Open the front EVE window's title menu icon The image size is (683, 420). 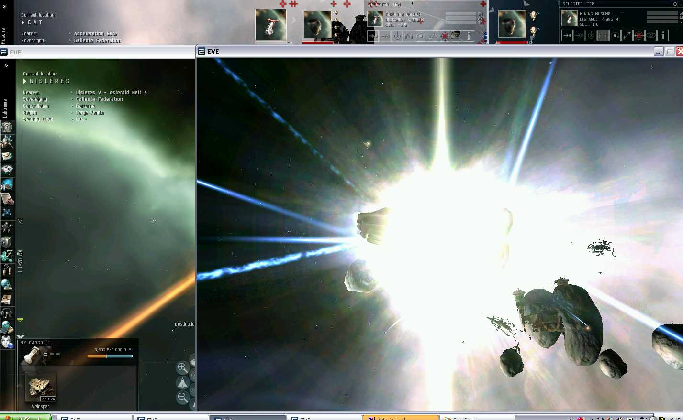tap(202, 51)
